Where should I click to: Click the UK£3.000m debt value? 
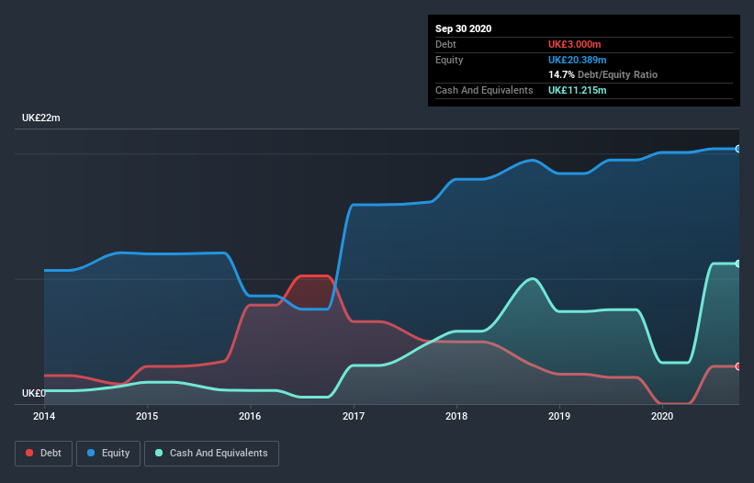575,44
